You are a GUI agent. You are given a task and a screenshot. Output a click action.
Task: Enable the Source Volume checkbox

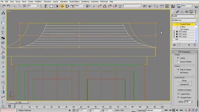pyautogui.click(x=178, y=62)
